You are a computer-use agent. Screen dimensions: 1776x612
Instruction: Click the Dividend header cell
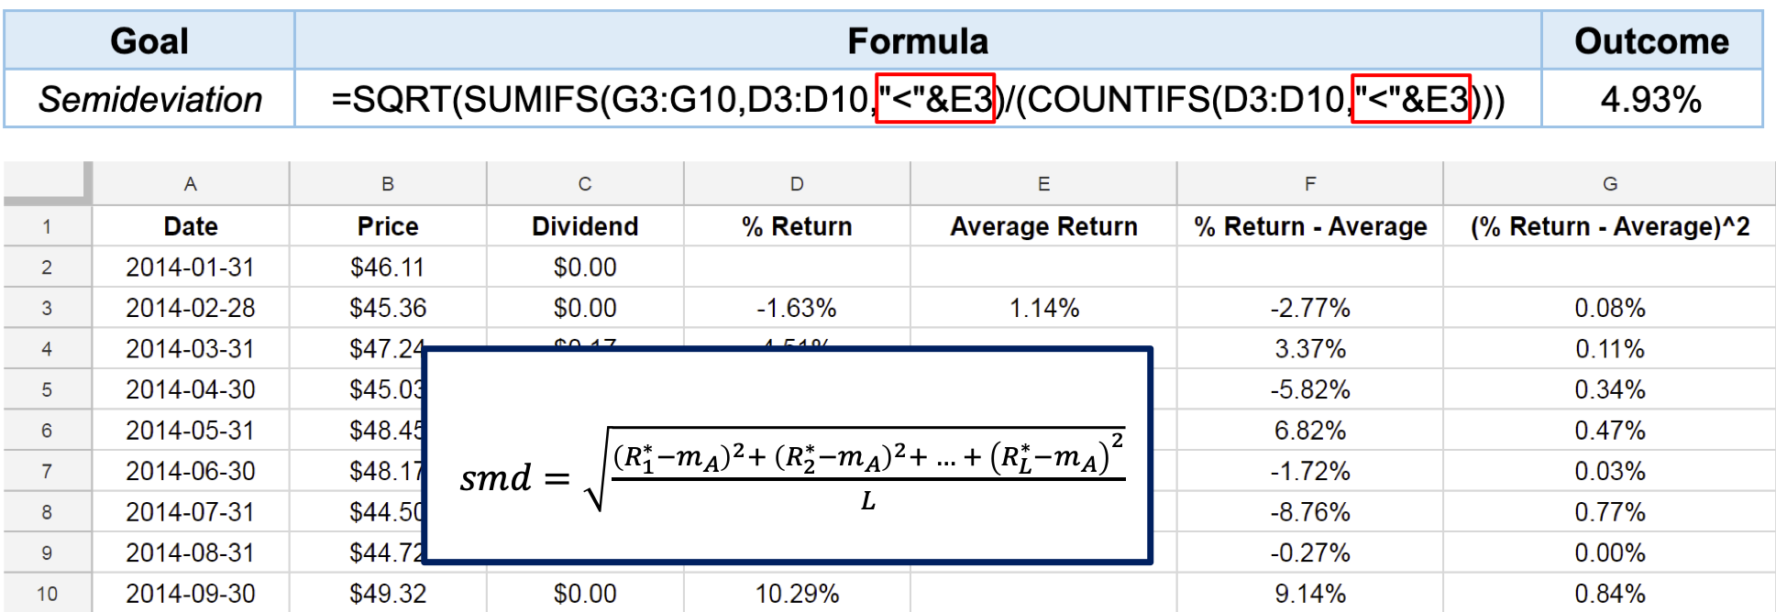(585, 226)
